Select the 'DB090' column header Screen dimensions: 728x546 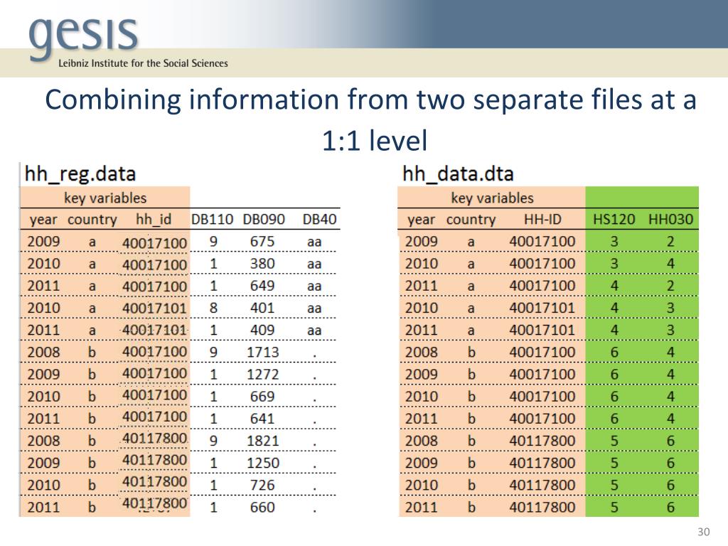coord(264,219)
